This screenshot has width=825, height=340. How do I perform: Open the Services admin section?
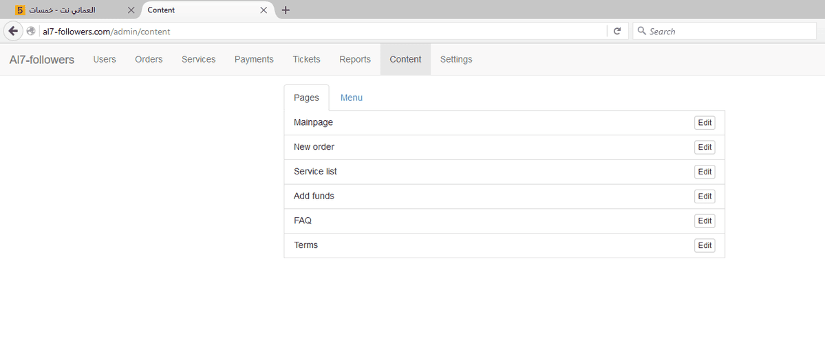(x=198, y=59)
